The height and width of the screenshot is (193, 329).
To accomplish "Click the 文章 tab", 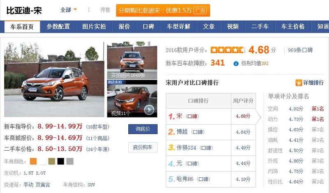I will tap(209, 27).
